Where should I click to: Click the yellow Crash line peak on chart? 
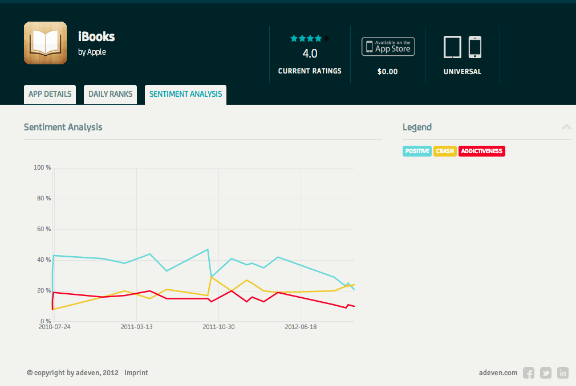[212, 277]
